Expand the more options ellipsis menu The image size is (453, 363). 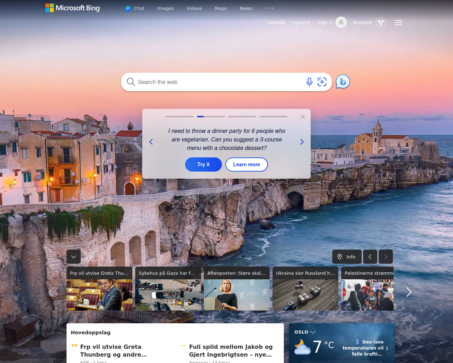[269, 8]
